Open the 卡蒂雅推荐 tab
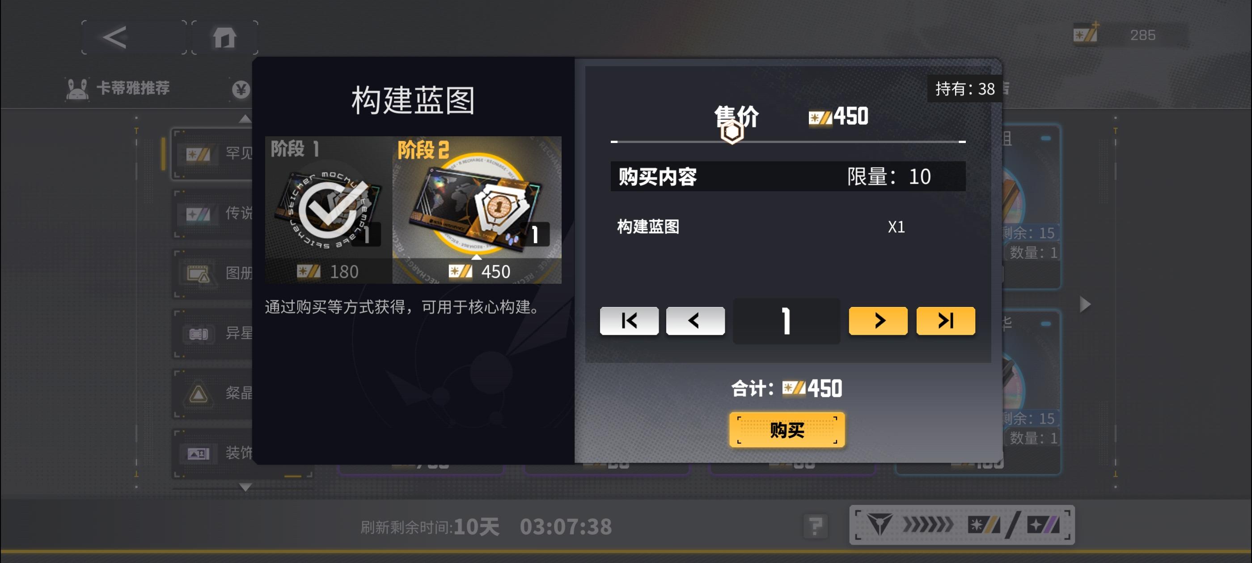The width and height of the screenshot is (1252, 563). [x=118, y=88]
